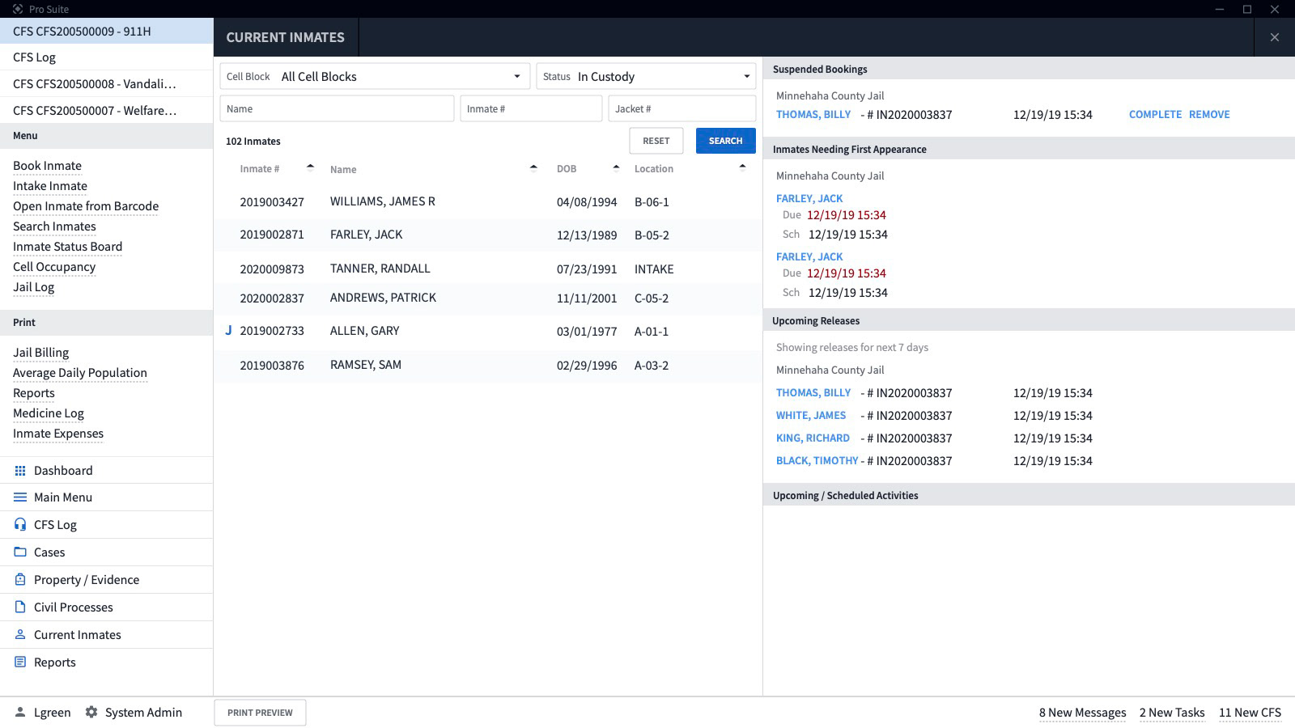The image size is (1295, 728).
Task: Click in the Jacket # field
Action: coord(682,108)
